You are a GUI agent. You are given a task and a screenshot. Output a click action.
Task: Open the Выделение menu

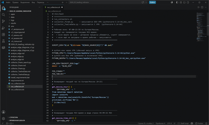25,2
